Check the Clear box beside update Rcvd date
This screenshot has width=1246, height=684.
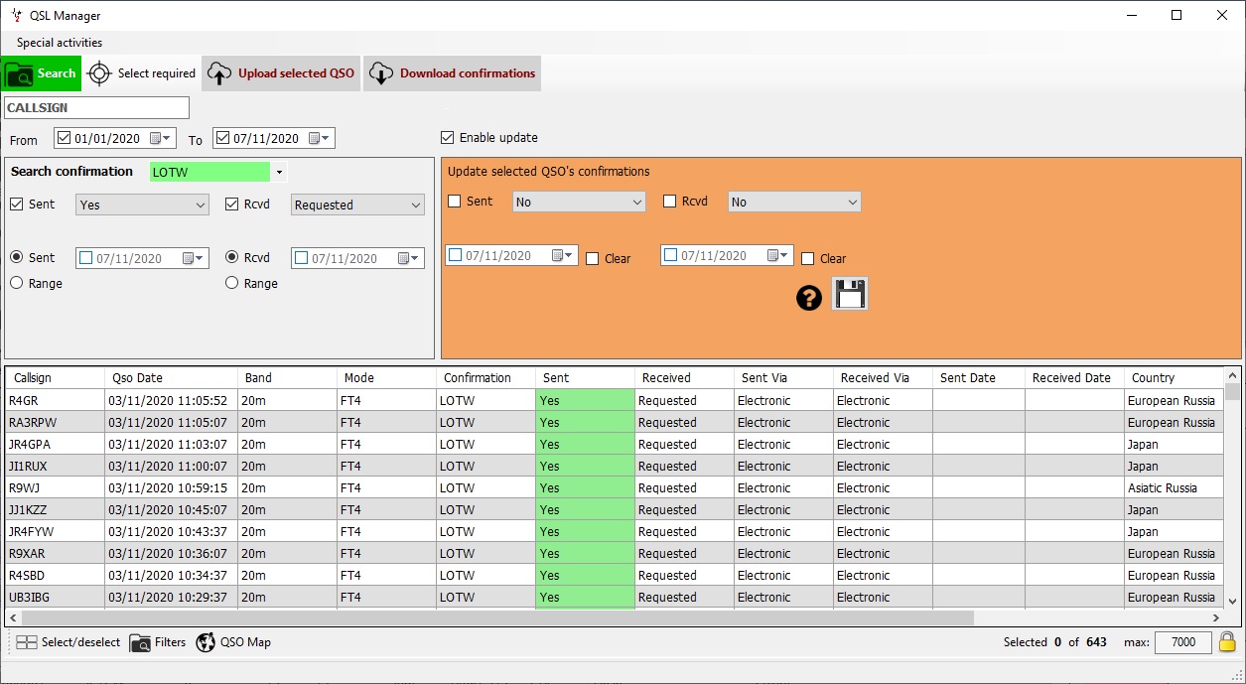[x=808, y=259]
